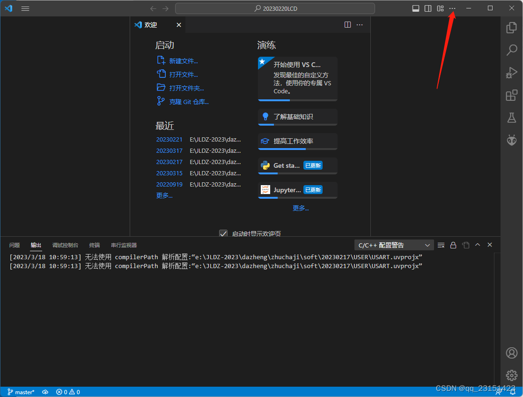
Task: Open the hamburger application menu
Action: (x=25, y=8)
